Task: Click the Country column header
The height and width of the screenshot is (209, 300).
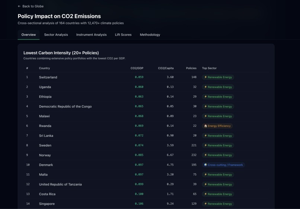Action: [44, 68]
